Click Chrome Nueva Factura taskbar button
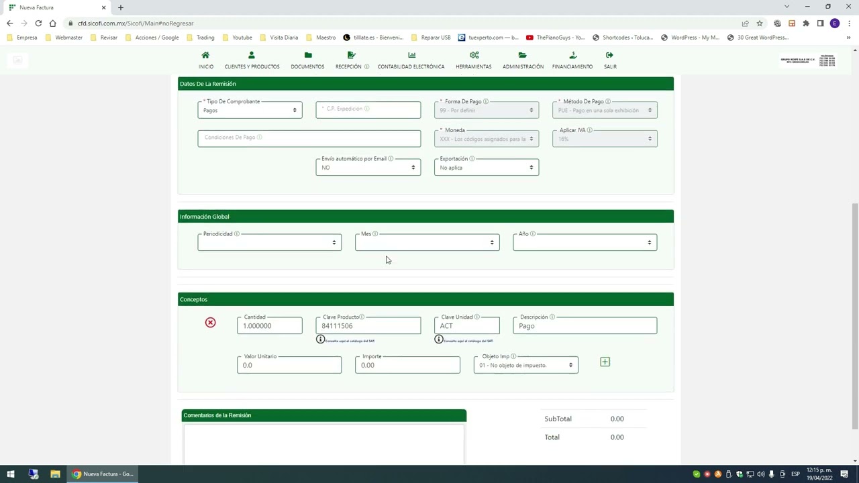Screen dimensions: 859x483 click(103, 474)
